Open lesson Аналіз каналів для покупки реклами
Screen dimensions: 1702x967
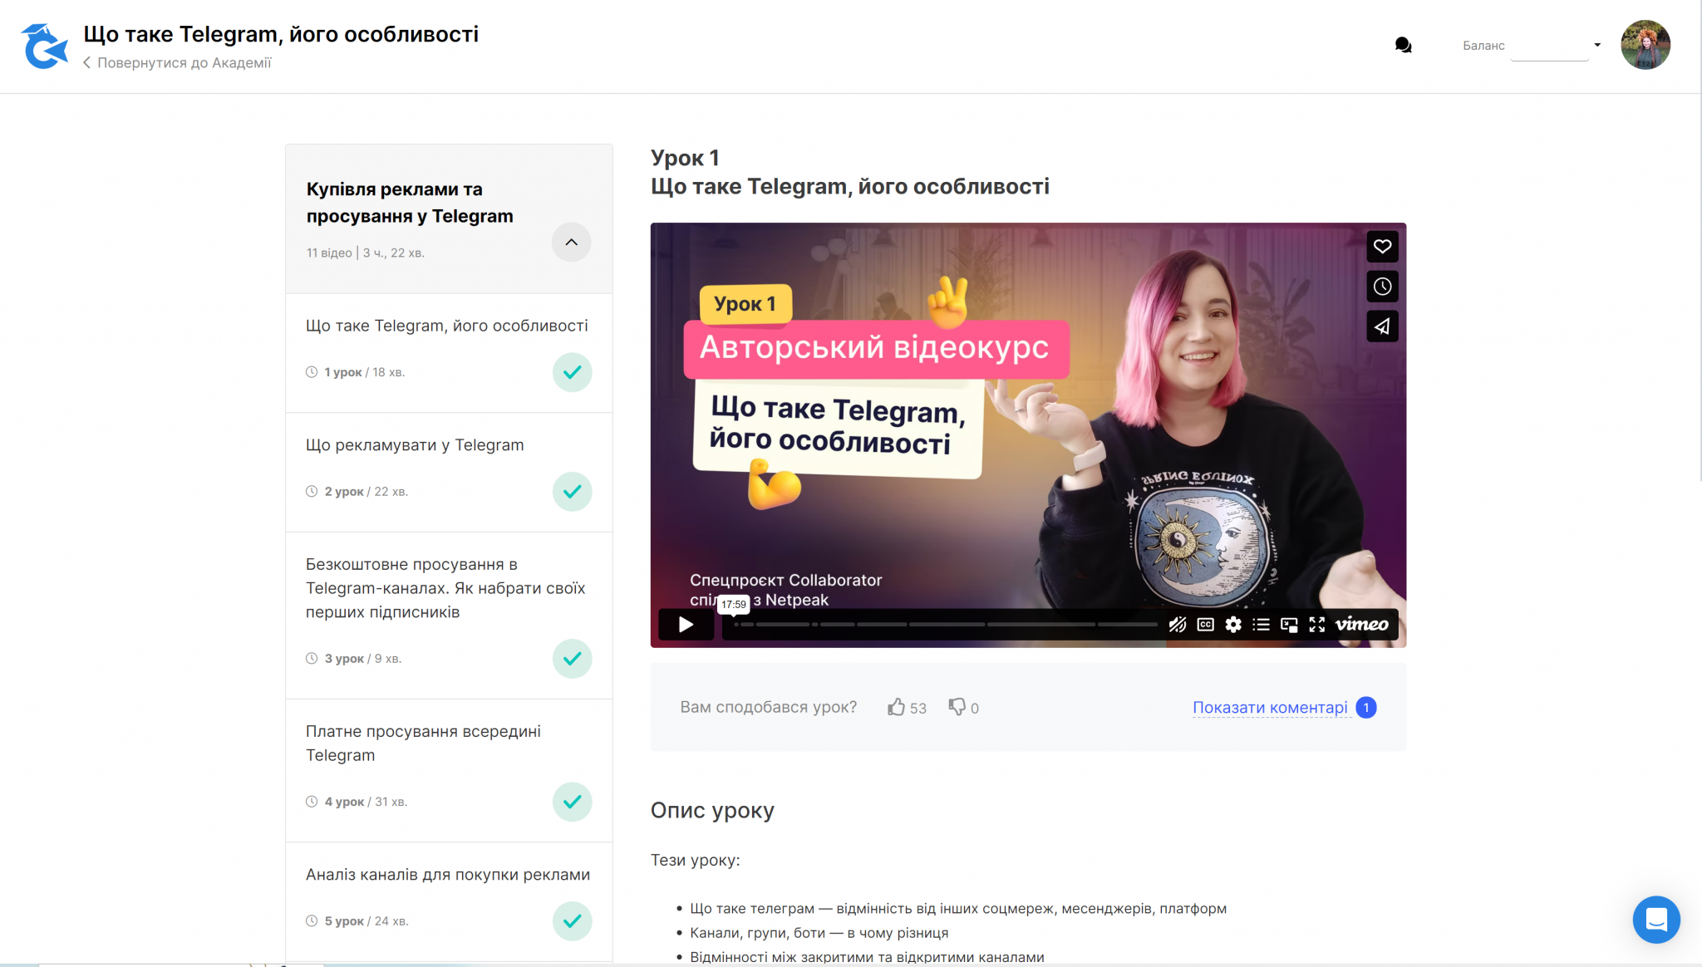(x=448, y=875)
